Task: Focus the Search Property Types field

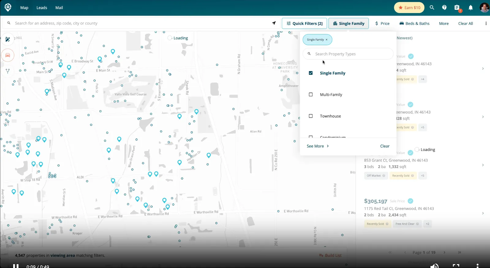Action: coord(348,54)
